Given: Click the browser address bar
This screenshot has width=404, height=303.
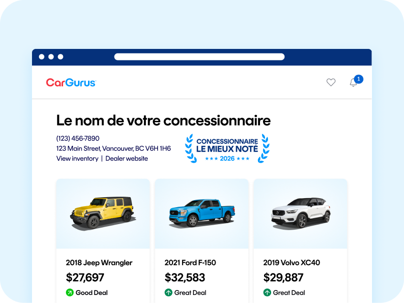Looking at the screenshot, I should pyautogui.click(x=199, y=57).
